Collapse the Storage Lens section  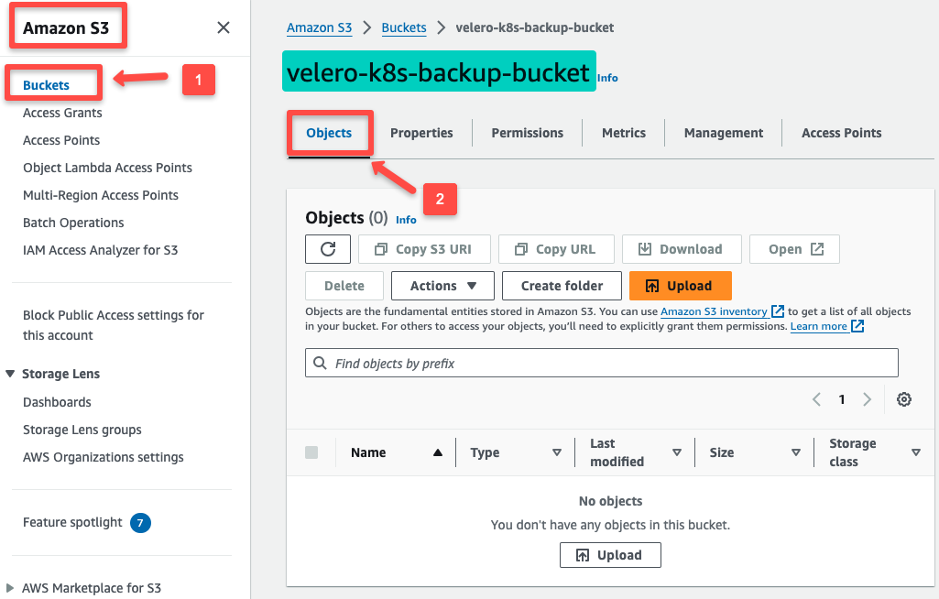click(x=11, y=374)
